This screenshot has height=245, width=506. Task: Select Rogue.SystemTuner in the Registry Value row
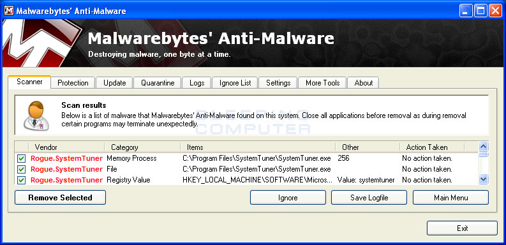[x=66, y=180]
